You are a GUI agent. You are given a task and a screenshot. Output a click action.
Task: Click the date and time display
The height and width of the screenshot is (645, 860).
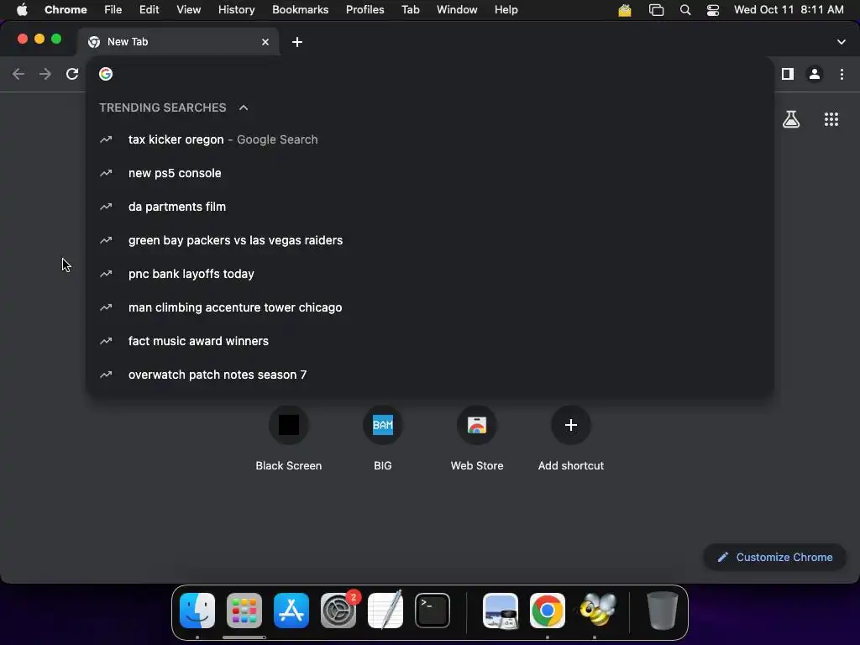click(x=789, y=10)
